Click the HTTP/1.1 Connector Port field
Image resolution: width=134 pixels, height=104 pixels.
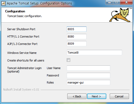(76, 37)
